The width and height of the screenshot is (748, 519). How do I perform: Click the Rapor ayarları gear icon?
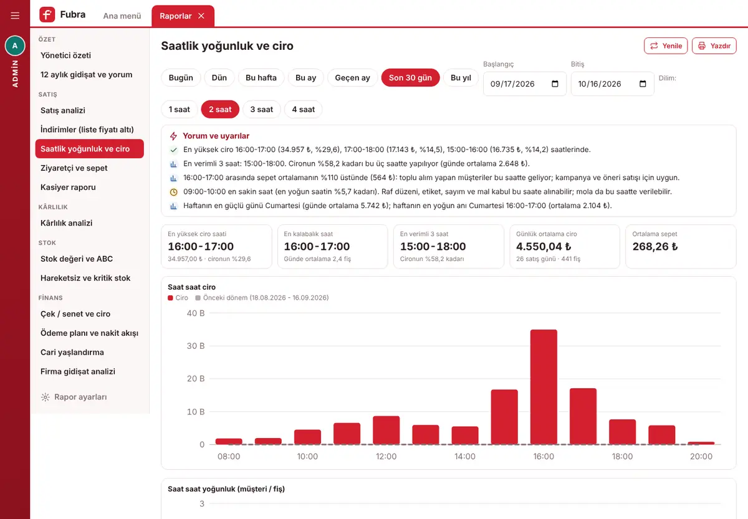pyautogui.click(x=46, y=397)
